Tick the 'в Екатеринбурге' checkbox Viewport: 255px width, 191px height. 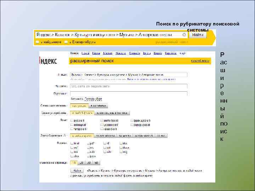point(66,42)
